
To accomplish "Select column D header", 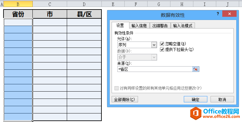I will tap(84, 4).
